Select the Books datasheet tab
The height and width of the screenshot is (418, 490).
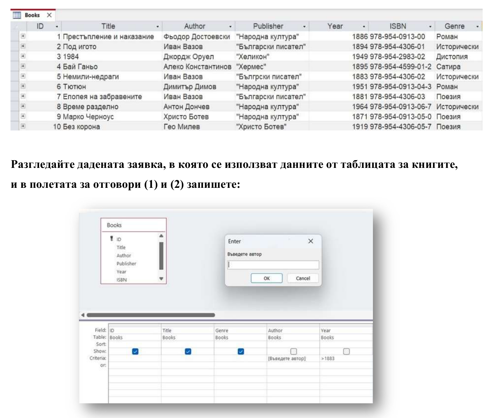pos(33,15)
